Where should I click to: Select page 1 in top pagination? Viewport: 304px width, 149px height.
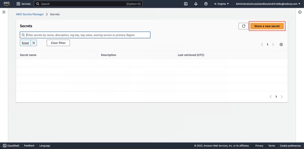point(267,45)
